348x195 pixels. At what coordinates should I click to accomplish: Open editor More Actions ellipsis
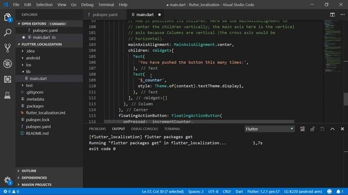tap(343, 15)
